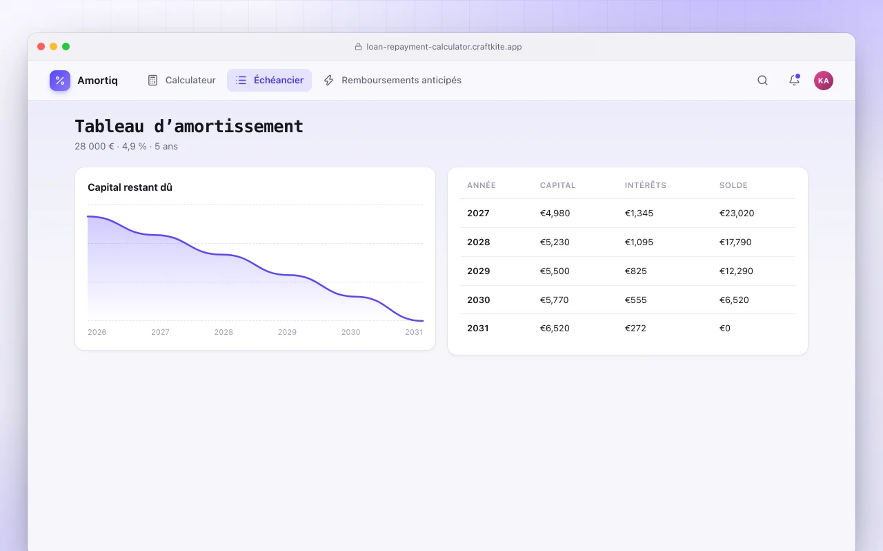
Task: Click the SOLDE column header
Action: tap(733, 185)
